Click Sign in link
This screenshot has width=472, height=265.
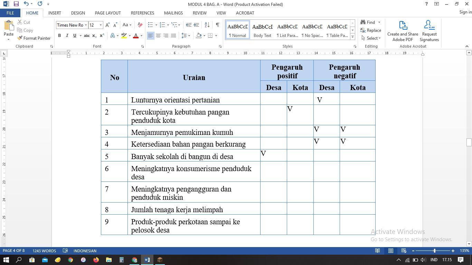point(465,12)
